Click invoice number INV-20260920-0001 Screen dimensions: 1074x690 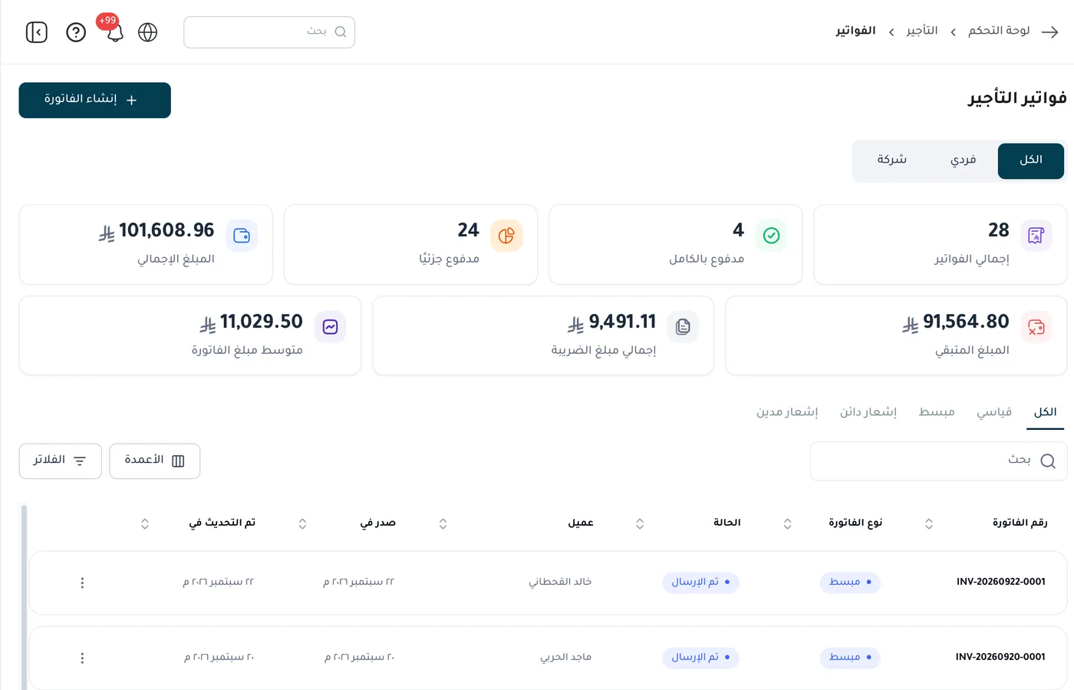point(1000,657)
